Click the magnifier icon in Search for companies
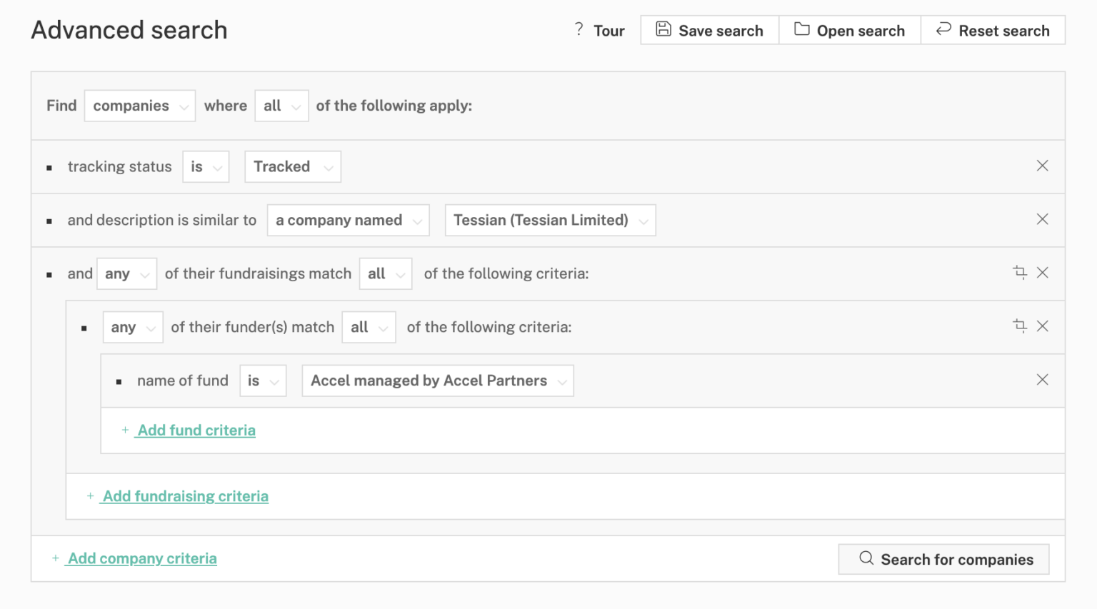 (866, 559)
